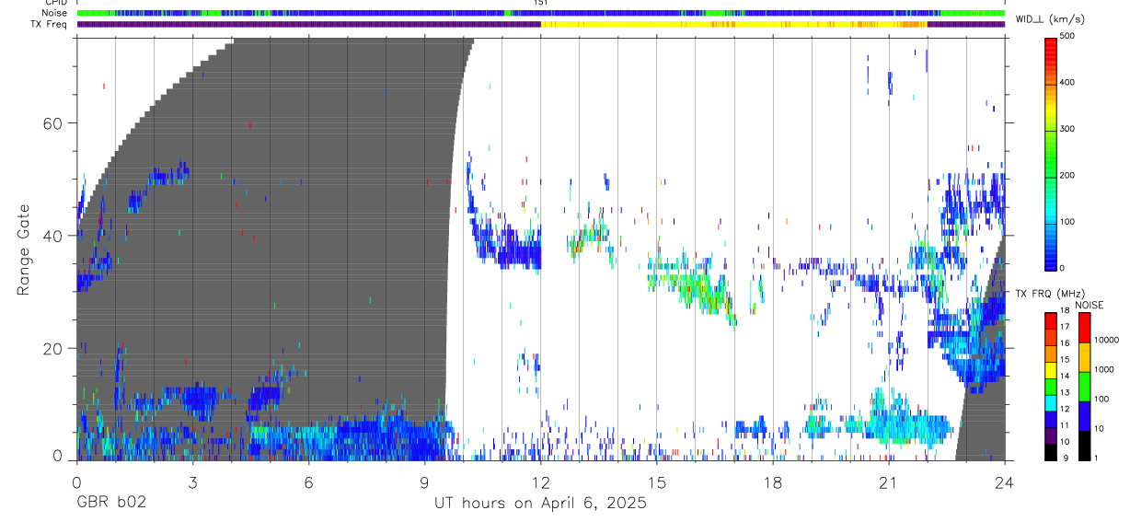
Task: Click the green middle of WID colorbar
Action: point(1050,152)
